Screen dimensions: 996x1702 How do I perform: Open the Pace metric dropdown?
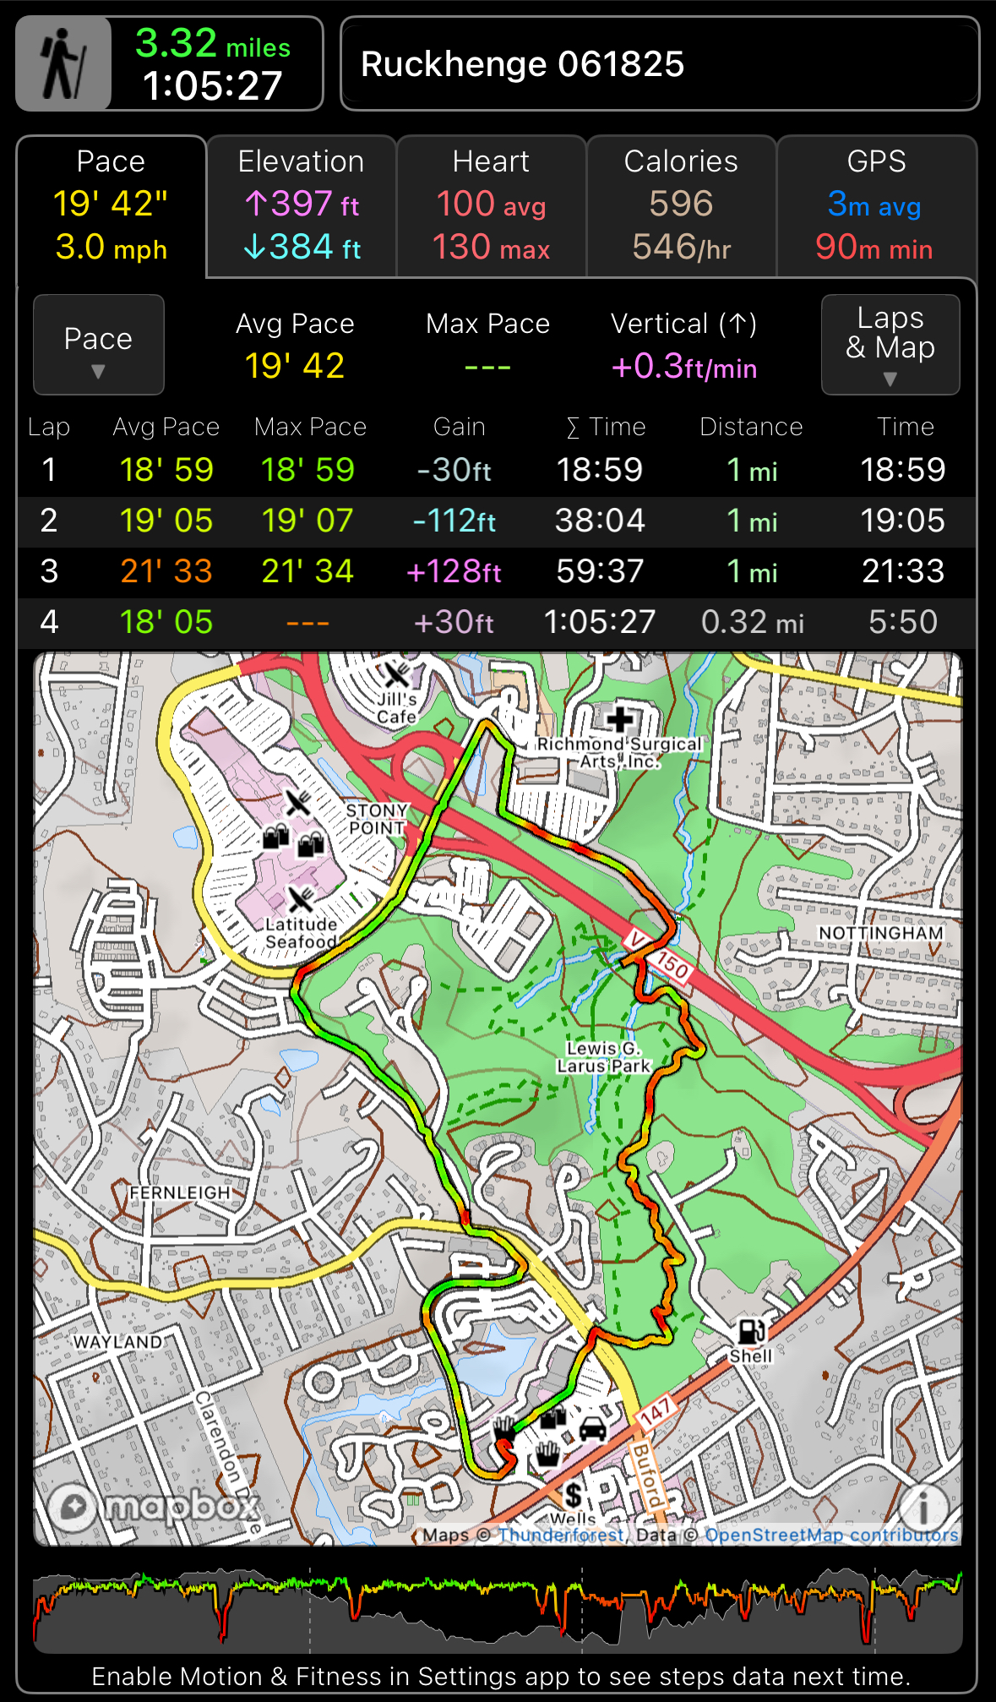(99, 345)
